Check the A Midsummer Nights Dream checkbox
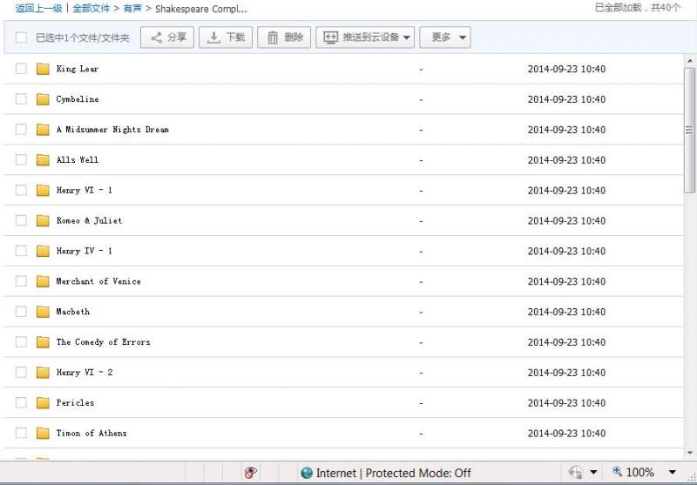Image resolution: width=697 pixels, height=485 pixels. pos(21,129)
